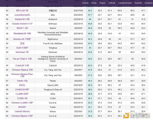The width and height of the screenshot is (153, 121).
Task: Open the CubeLM-13B model link
Action: [22, 66]
